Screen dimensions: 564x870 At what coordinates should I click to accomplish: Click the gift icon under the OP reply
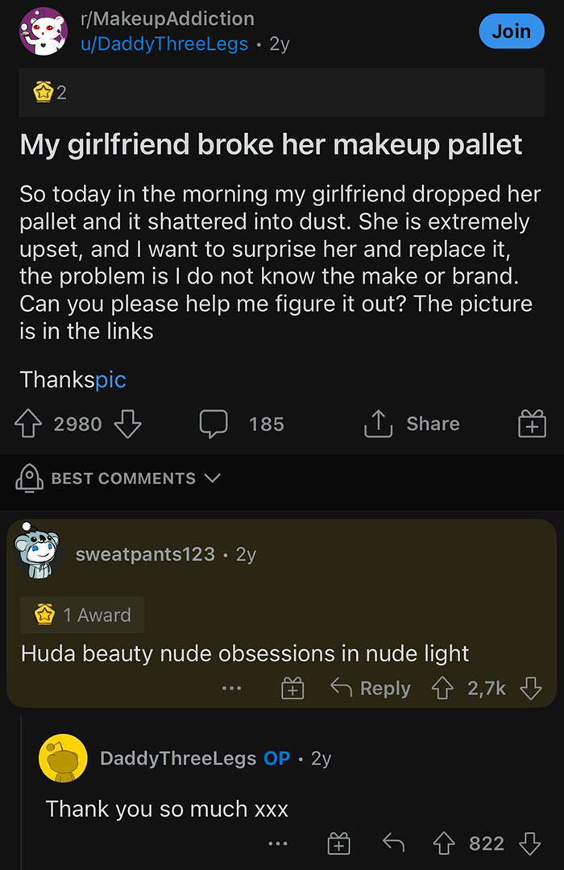point(338,843)
